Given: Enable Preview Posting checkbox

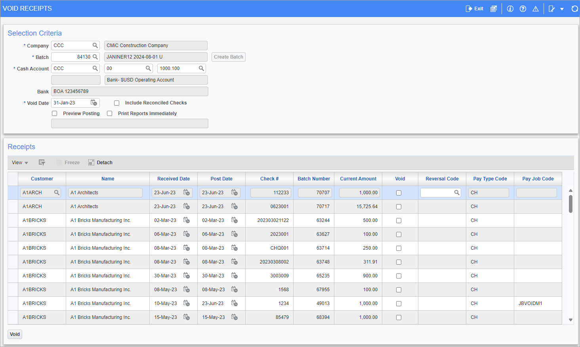Looking at the screenshot, I should click(x=54, y=114).
